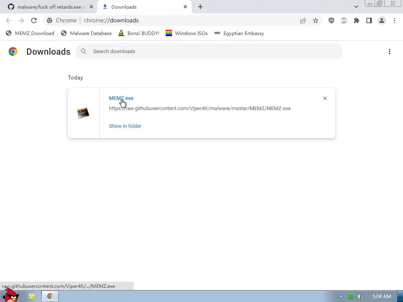The width and height of the screenshot is (403, 302).
Task: Click the browser forward arrow
Action: [21, 20]
